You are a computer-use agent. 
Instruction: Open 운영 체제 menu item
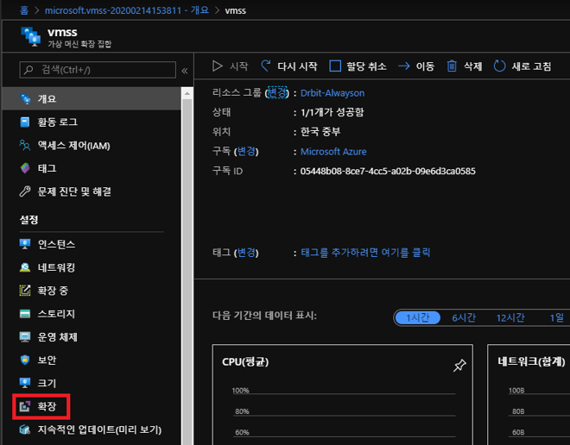pos(92,337)
